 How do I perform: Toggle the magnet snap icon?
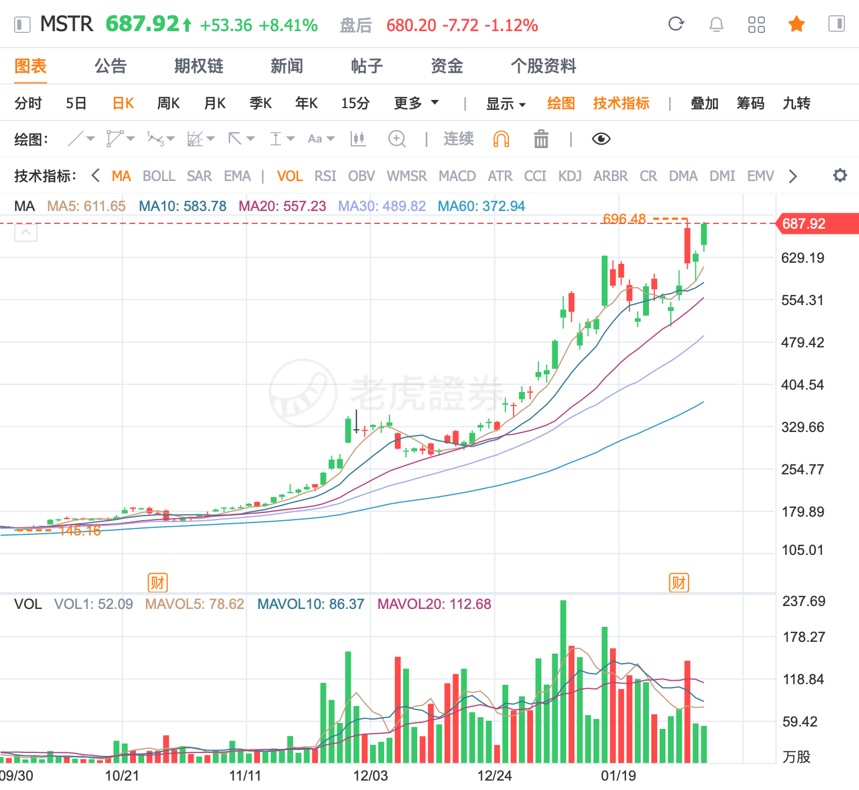tap(501, 139)
